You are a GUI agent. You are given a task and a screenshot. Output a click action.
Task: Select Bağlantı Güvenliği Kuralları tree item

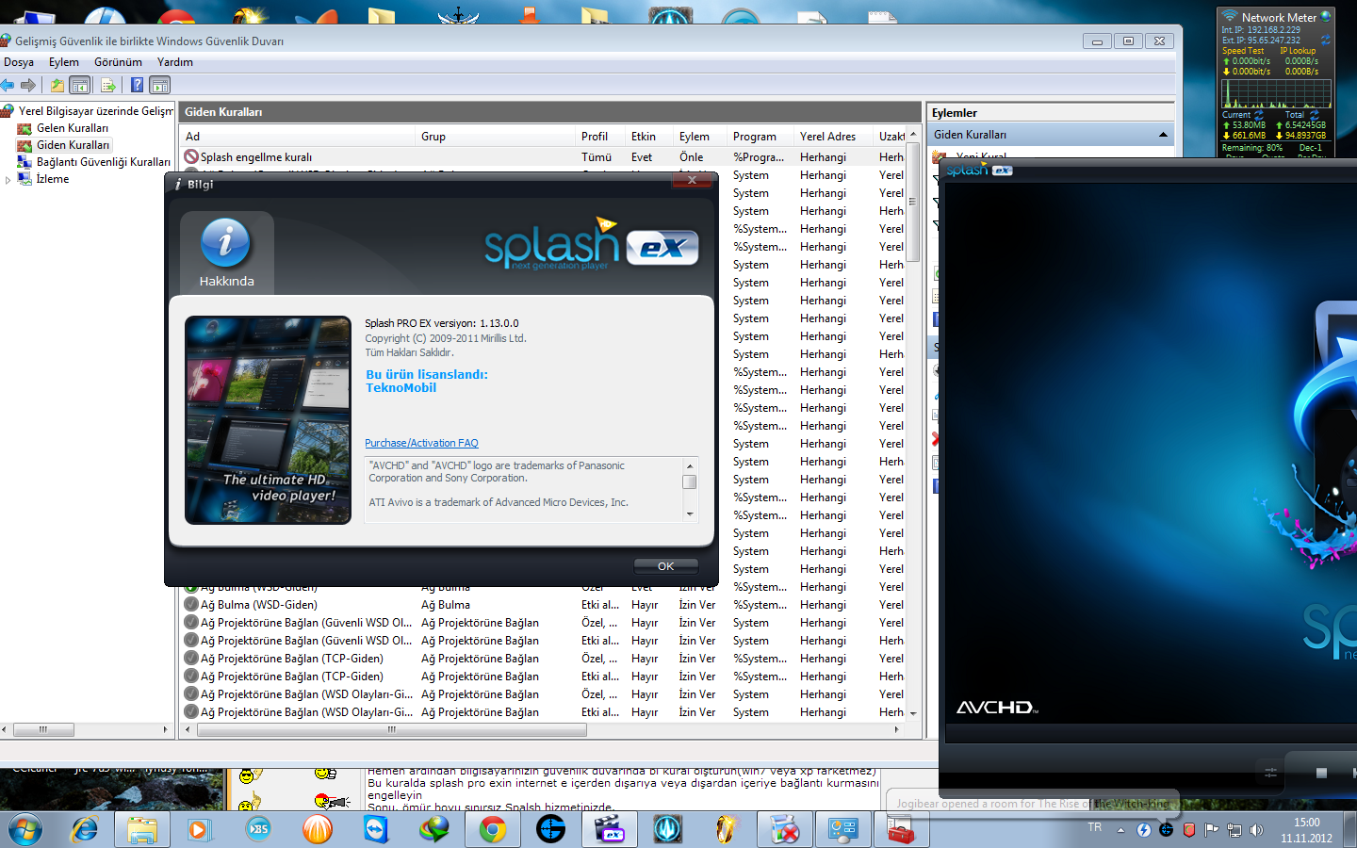pyautogui.click(x=104, y=162)
